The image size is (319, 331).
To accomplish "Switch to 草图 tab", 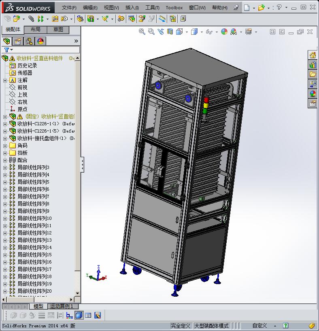I will point(58,30).
